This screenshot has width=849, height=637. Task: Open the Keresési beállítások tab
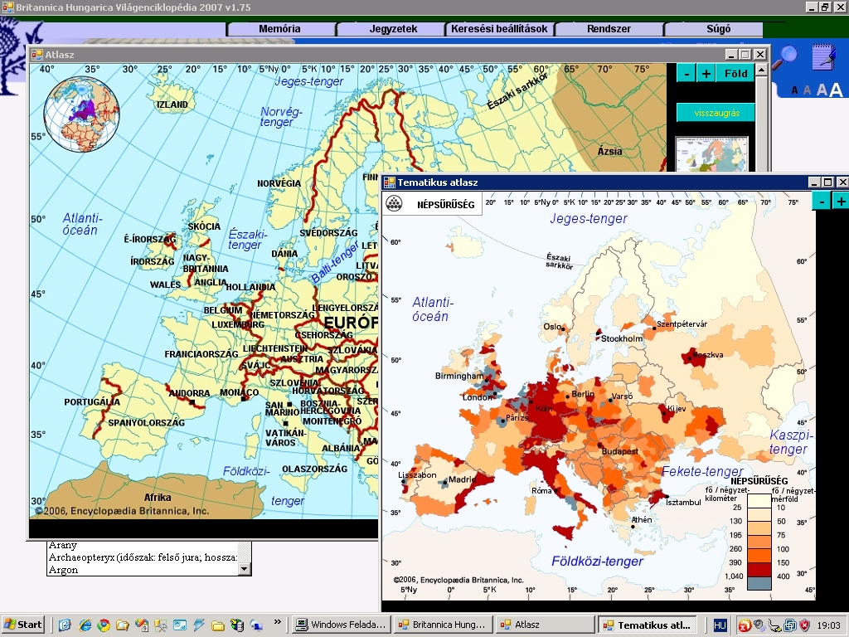499,29
